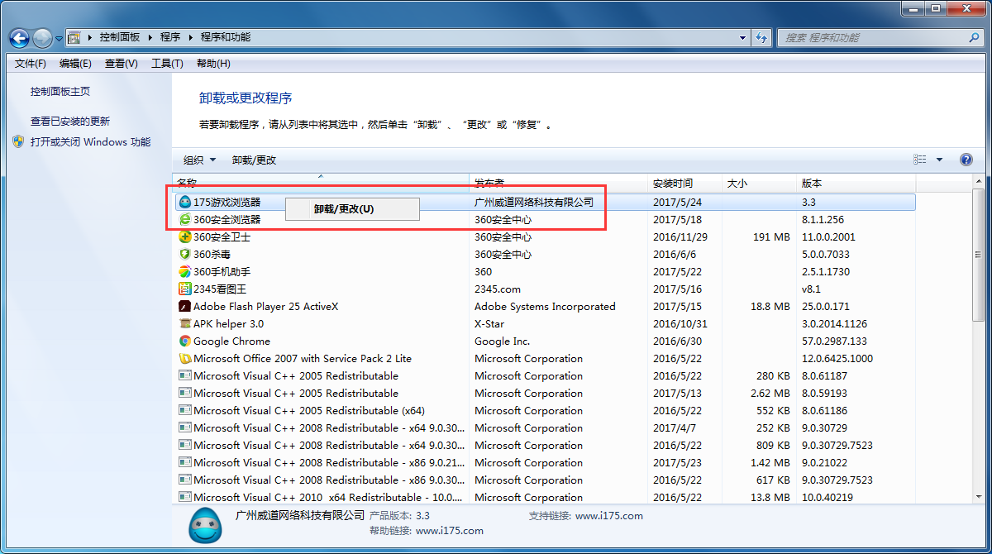This screenshot has width=992, height=554.
Task: Click the 360安全卫士 icon
Action: [185, 236]
